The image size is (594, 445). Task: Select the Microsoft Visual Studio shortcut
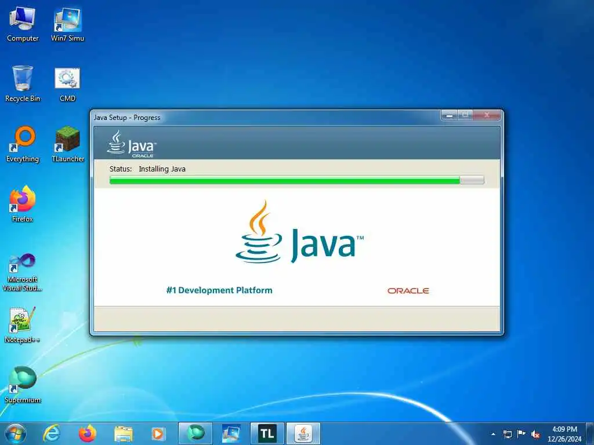click(23, 272)
